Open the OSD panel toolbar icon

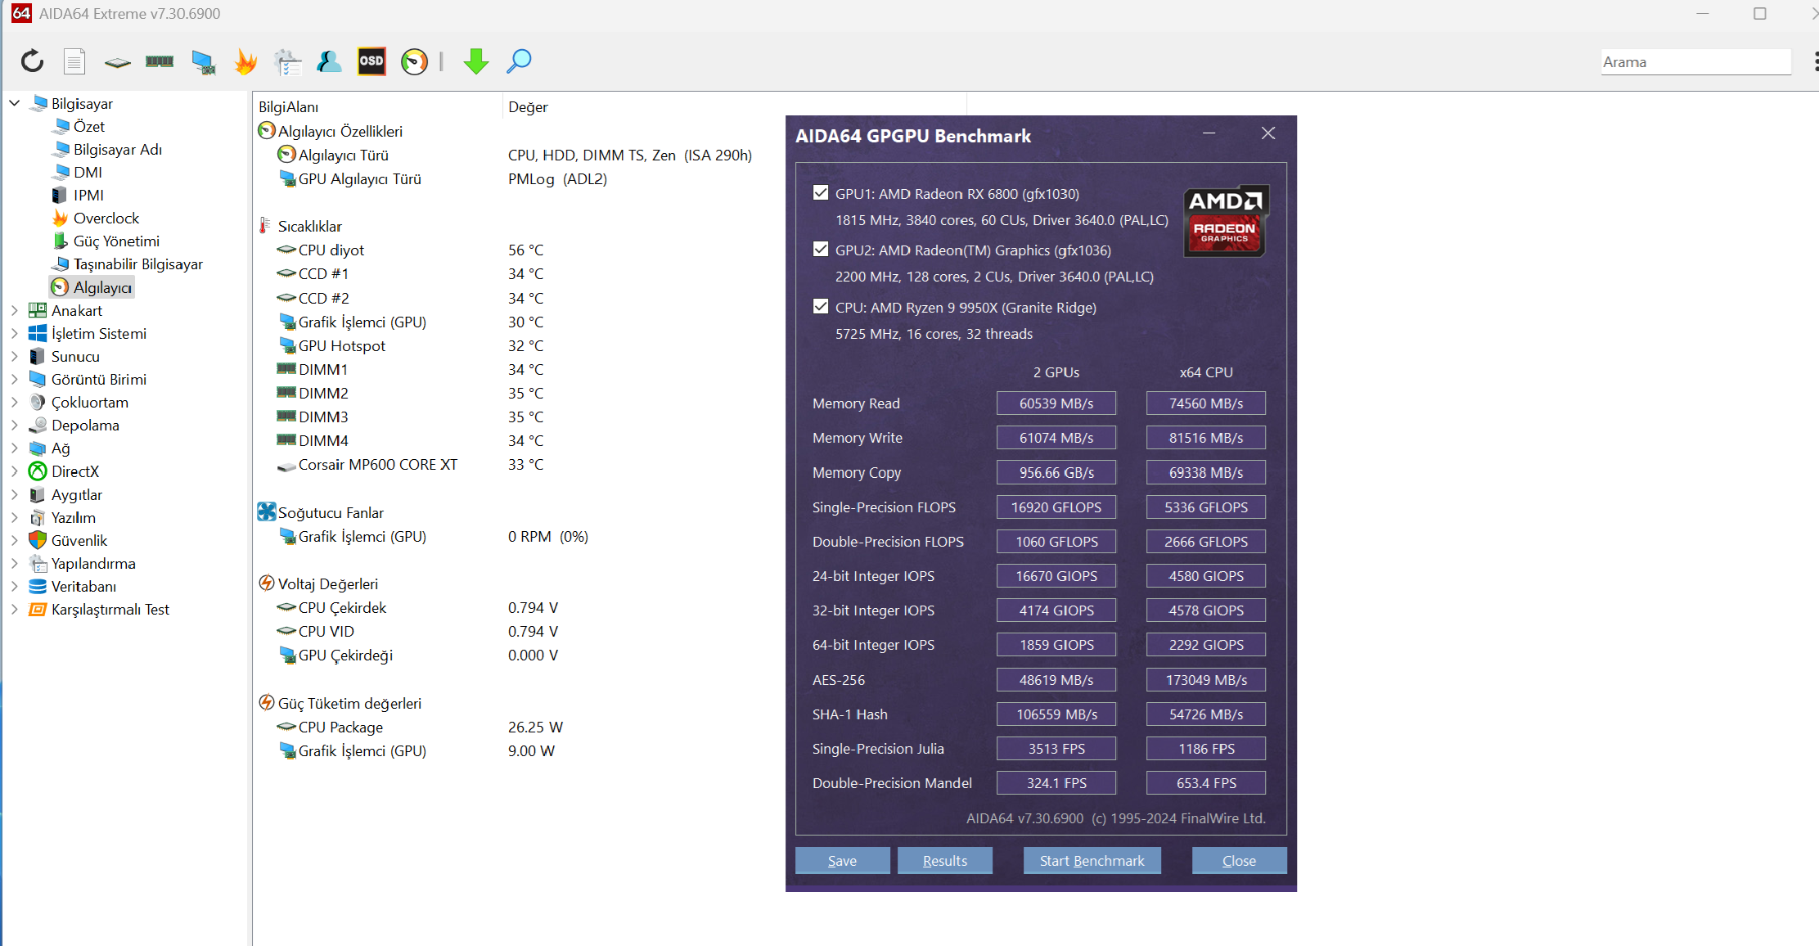[371, 61]
